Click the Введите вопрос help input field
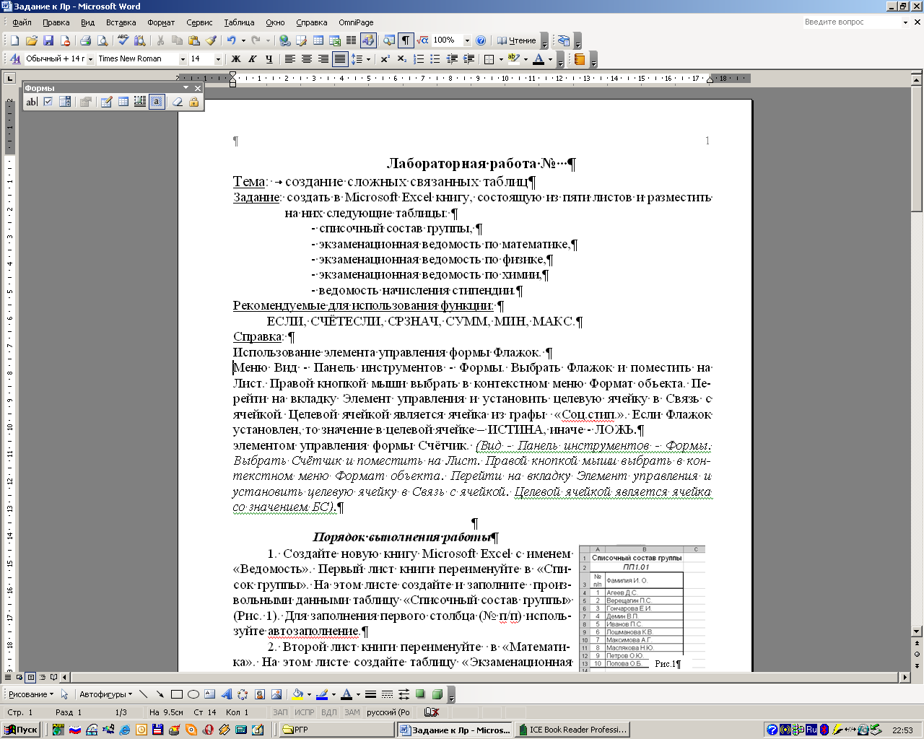The width and height of the screenshot is (924, 739). 851,22
